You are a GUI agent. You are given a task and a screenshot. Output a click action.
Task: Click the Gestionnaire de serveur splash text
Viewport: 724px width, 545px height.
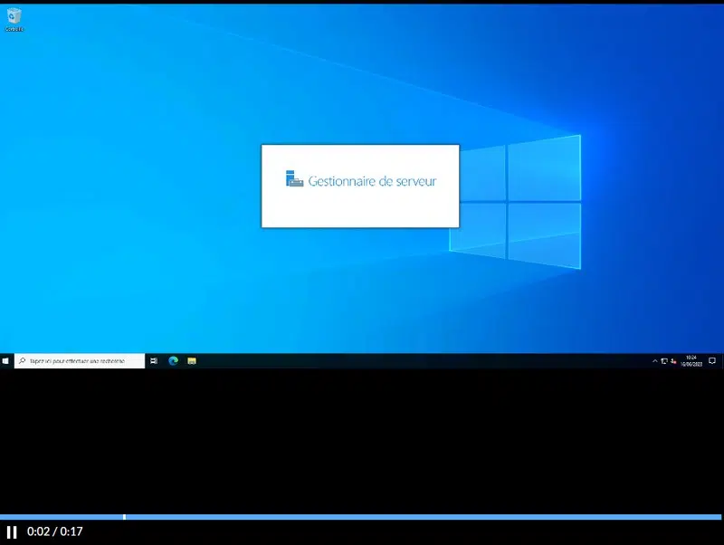372,181
